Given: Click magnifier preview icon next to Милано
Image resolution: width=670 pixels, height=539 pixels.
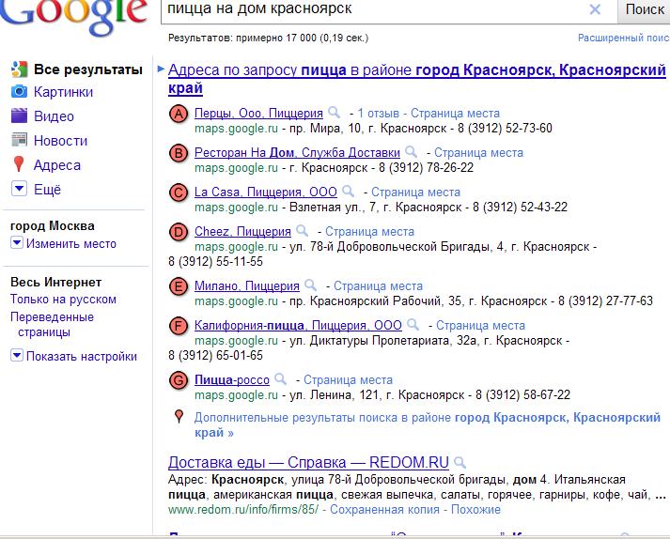Looking at the screenshot, I should tap(310, 285).
